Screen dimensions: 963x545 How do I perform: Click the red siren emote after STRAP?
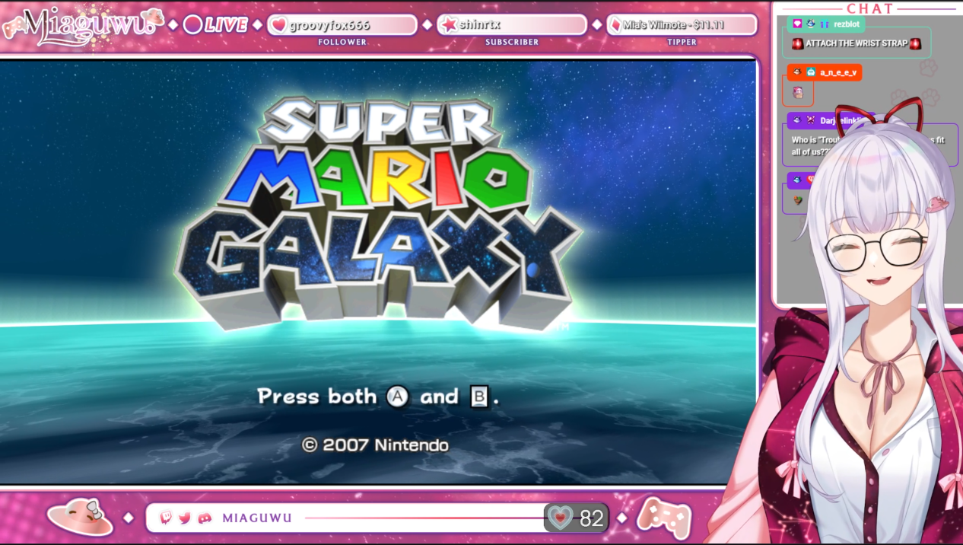(915, 43)
